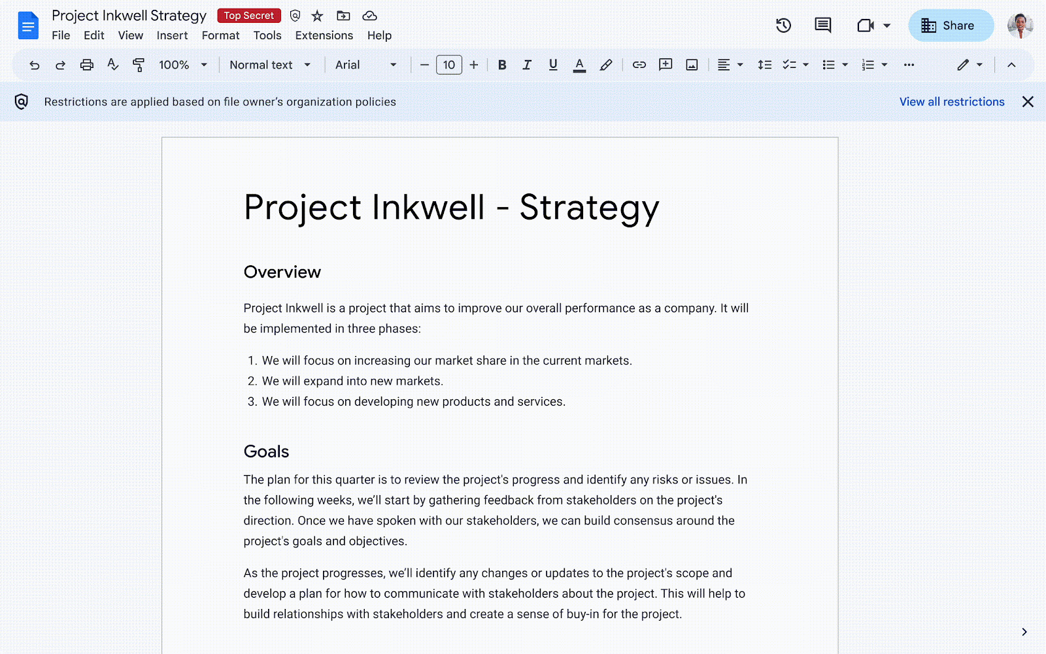
Task: Expand the checklist options arrow
Action: coord(805,65)
